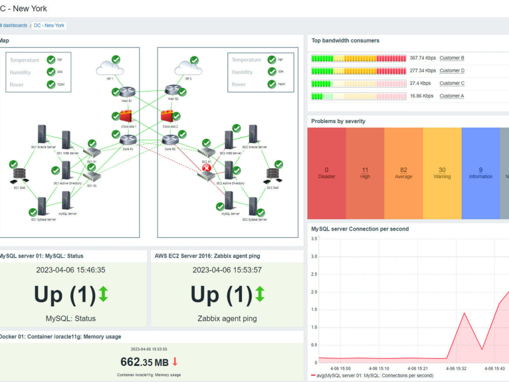The width and height of the screenshot is (509, 382).
Task: Click the failed DC2 switch with red X
Action: click(x=207, y=176)
